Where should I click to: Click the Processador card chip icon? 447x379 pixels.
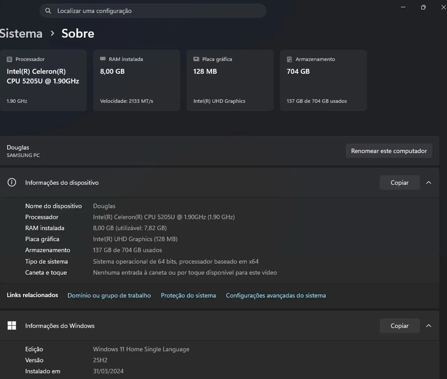point(9,59)
